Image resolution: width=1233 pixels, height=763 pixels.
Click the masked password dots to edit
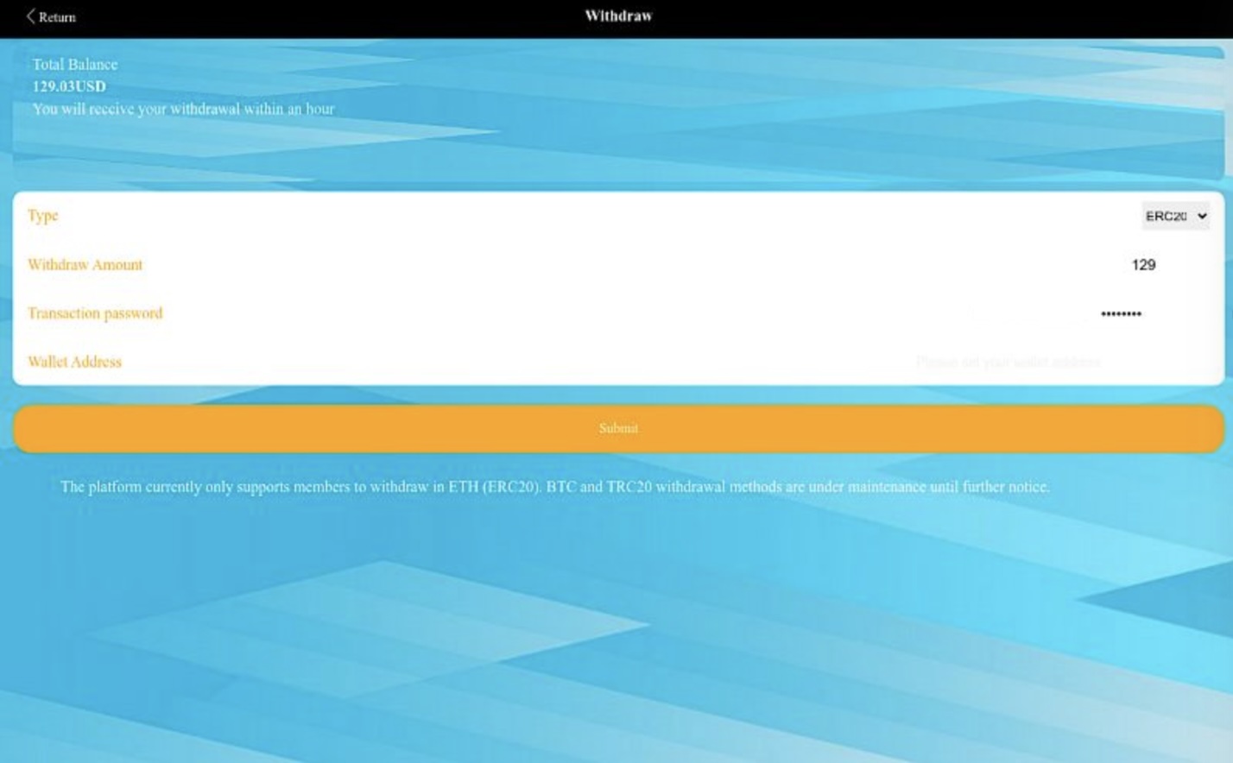(x=1122, y=313)
